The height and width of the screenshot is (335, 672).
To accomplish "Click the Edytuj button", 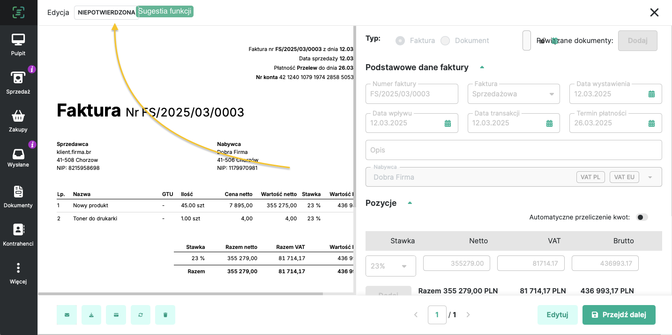I will pos(557,315).
